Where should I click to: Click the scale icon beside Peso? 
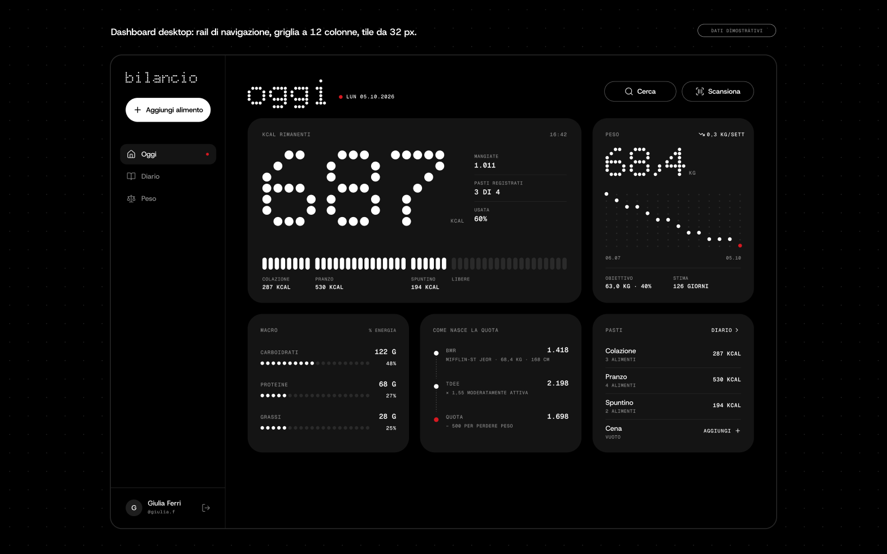[x=131, y=198]
